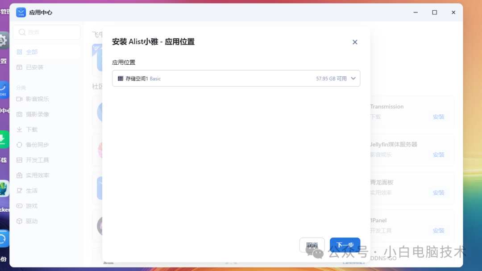
Task: Minimize the 应用中心 window
Action: [x=416, y=13]
